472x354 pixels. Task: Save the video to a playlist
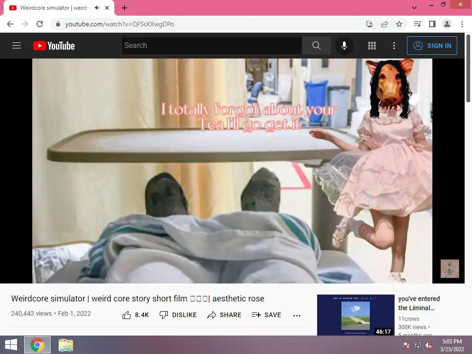pos(266,315)
